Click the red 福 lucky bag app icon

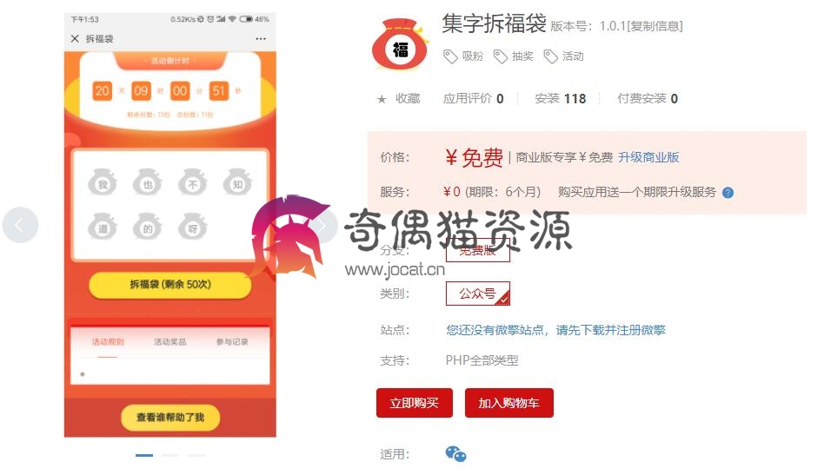401,44
